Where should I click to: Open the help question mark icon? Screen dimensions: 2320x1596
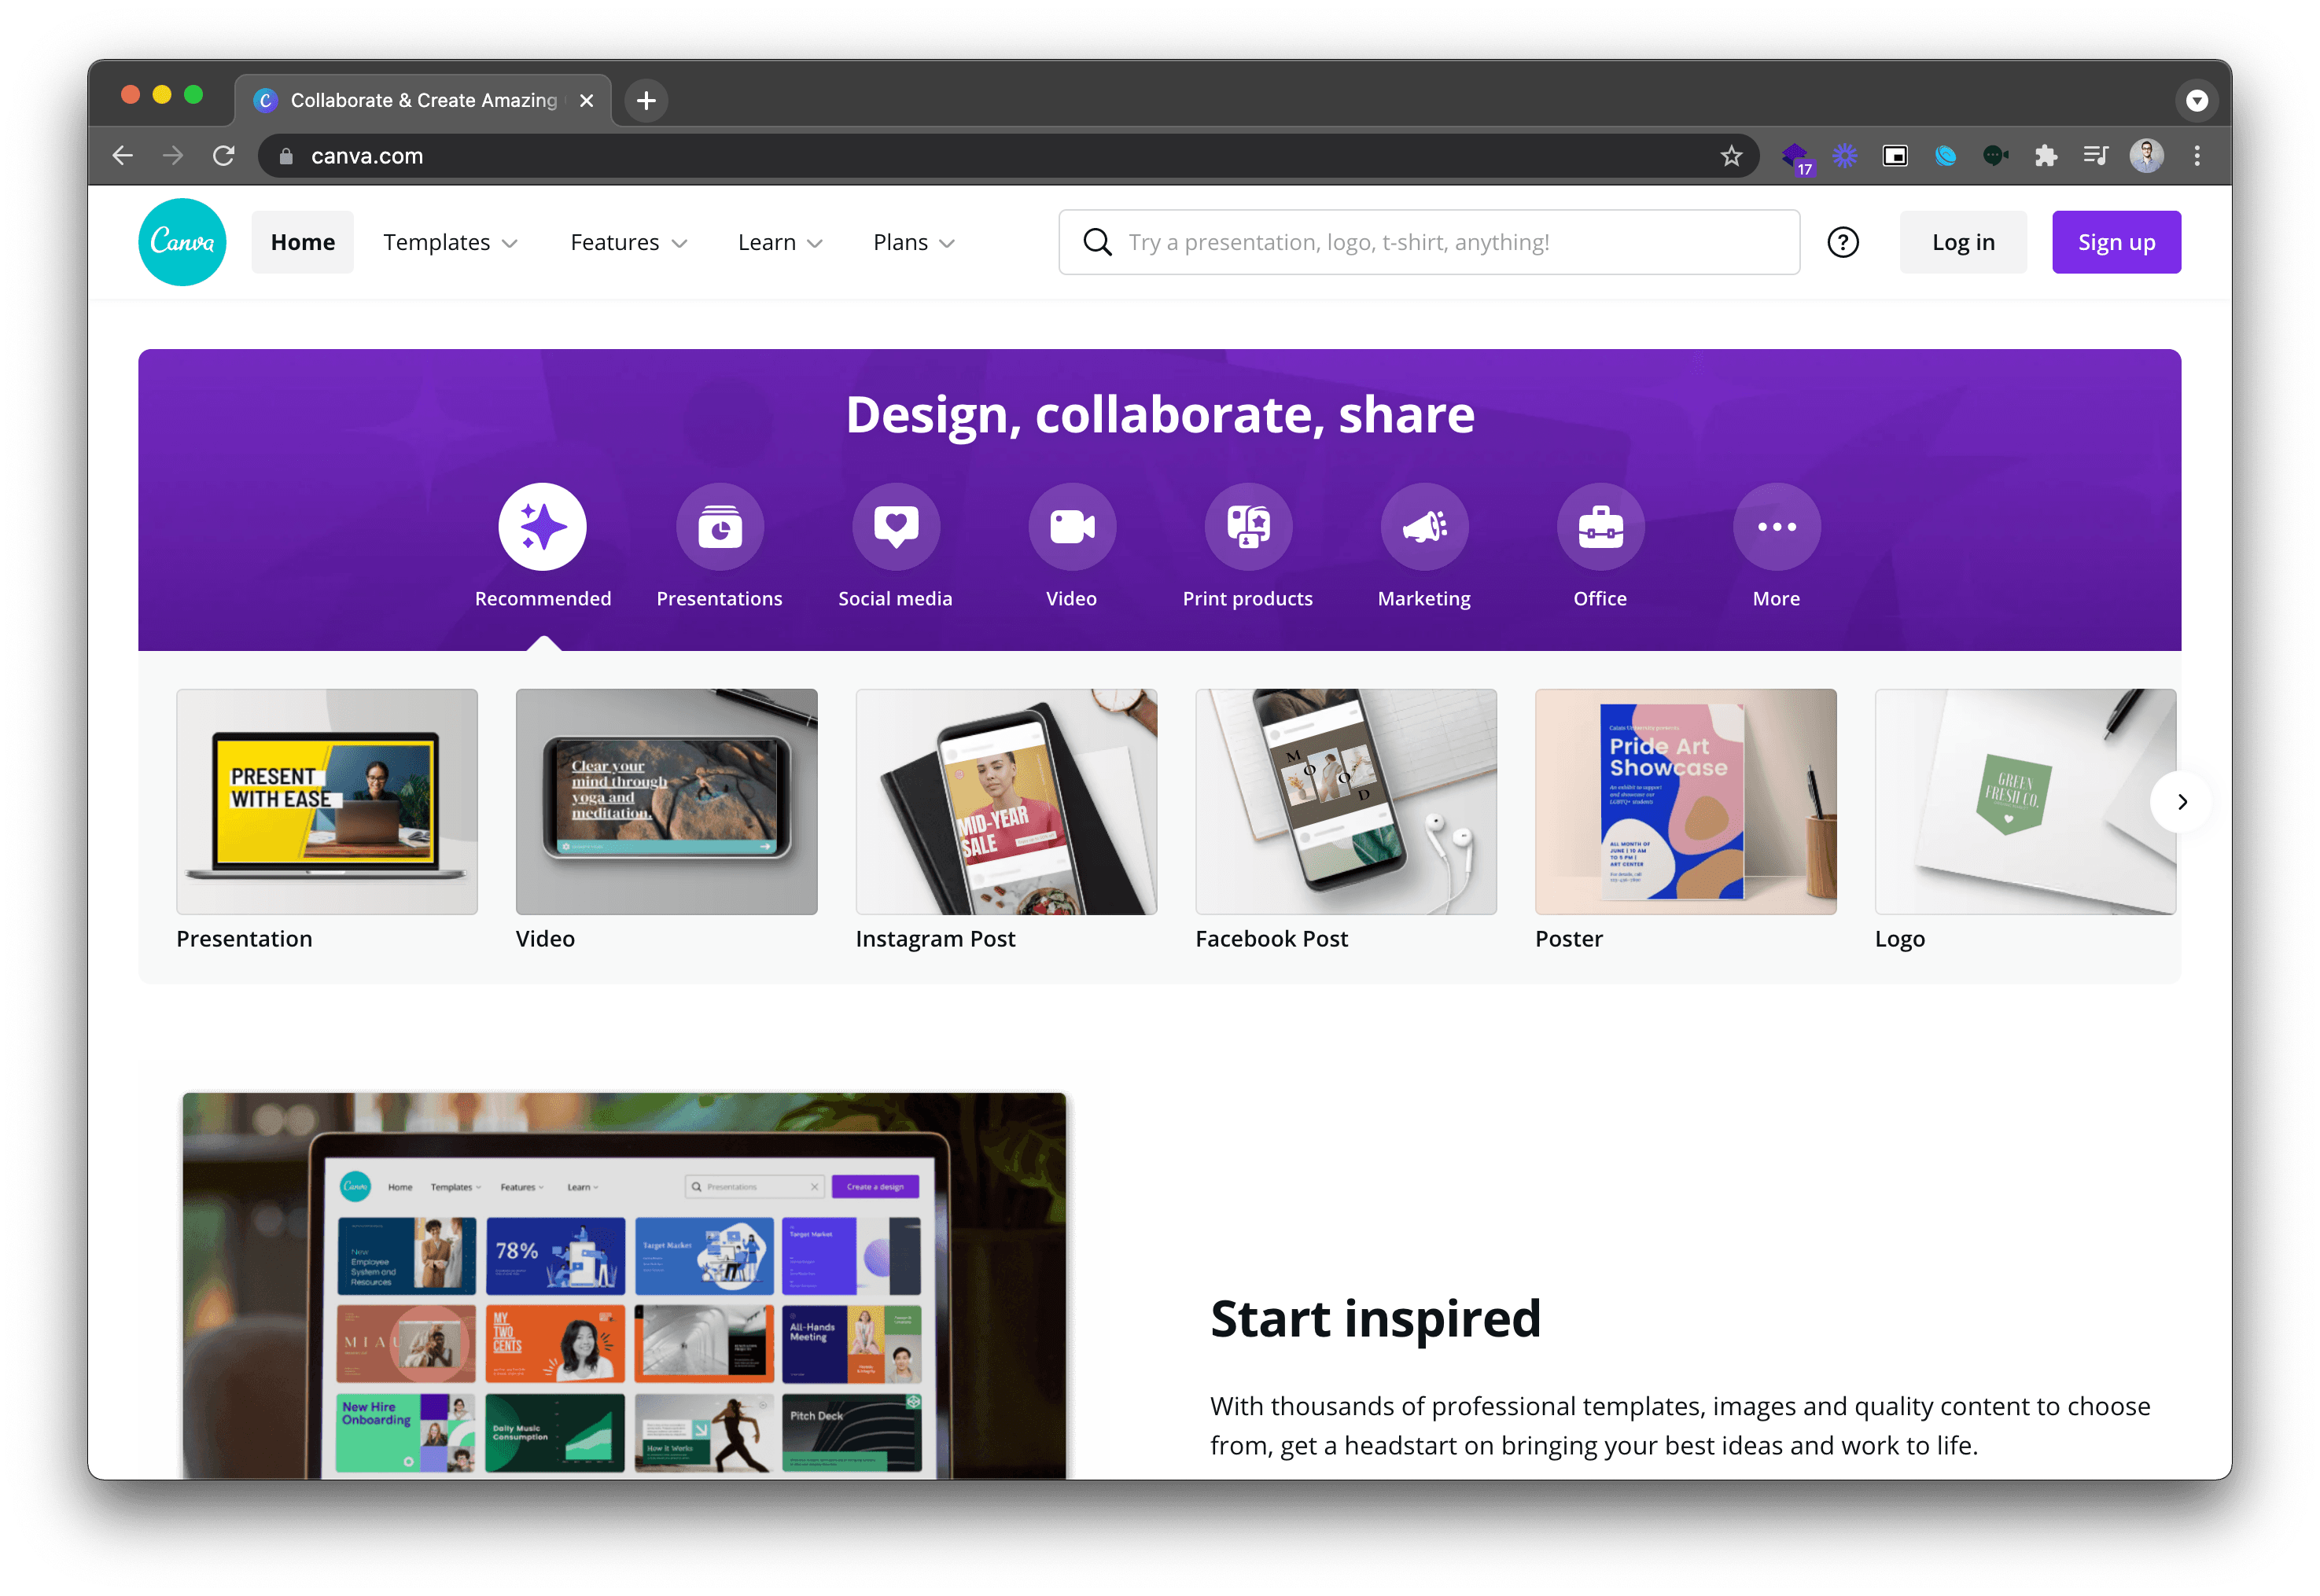[x=1842, y=242]
